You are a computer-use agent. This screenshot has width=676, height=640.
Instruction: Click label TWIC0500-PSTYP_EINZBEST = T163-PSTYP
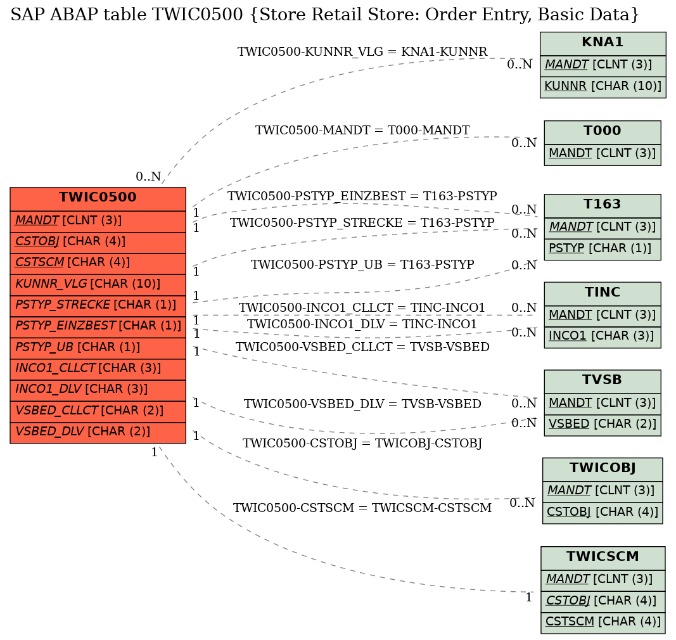point(362,196)
